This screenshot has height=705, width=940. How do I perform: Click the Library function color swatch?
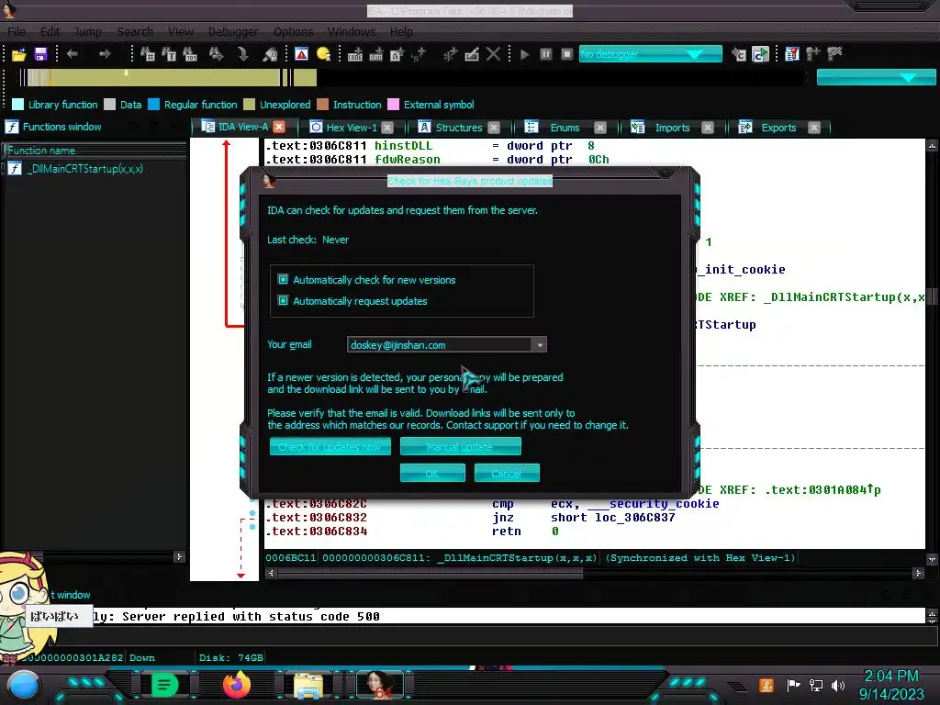(x=18, y=105)
